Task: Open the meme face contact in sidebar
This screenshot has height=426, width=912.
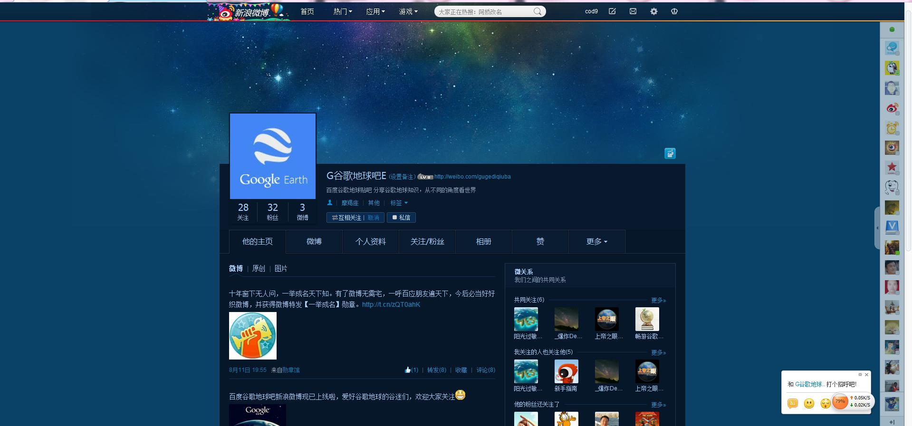Action: [892, 188]
